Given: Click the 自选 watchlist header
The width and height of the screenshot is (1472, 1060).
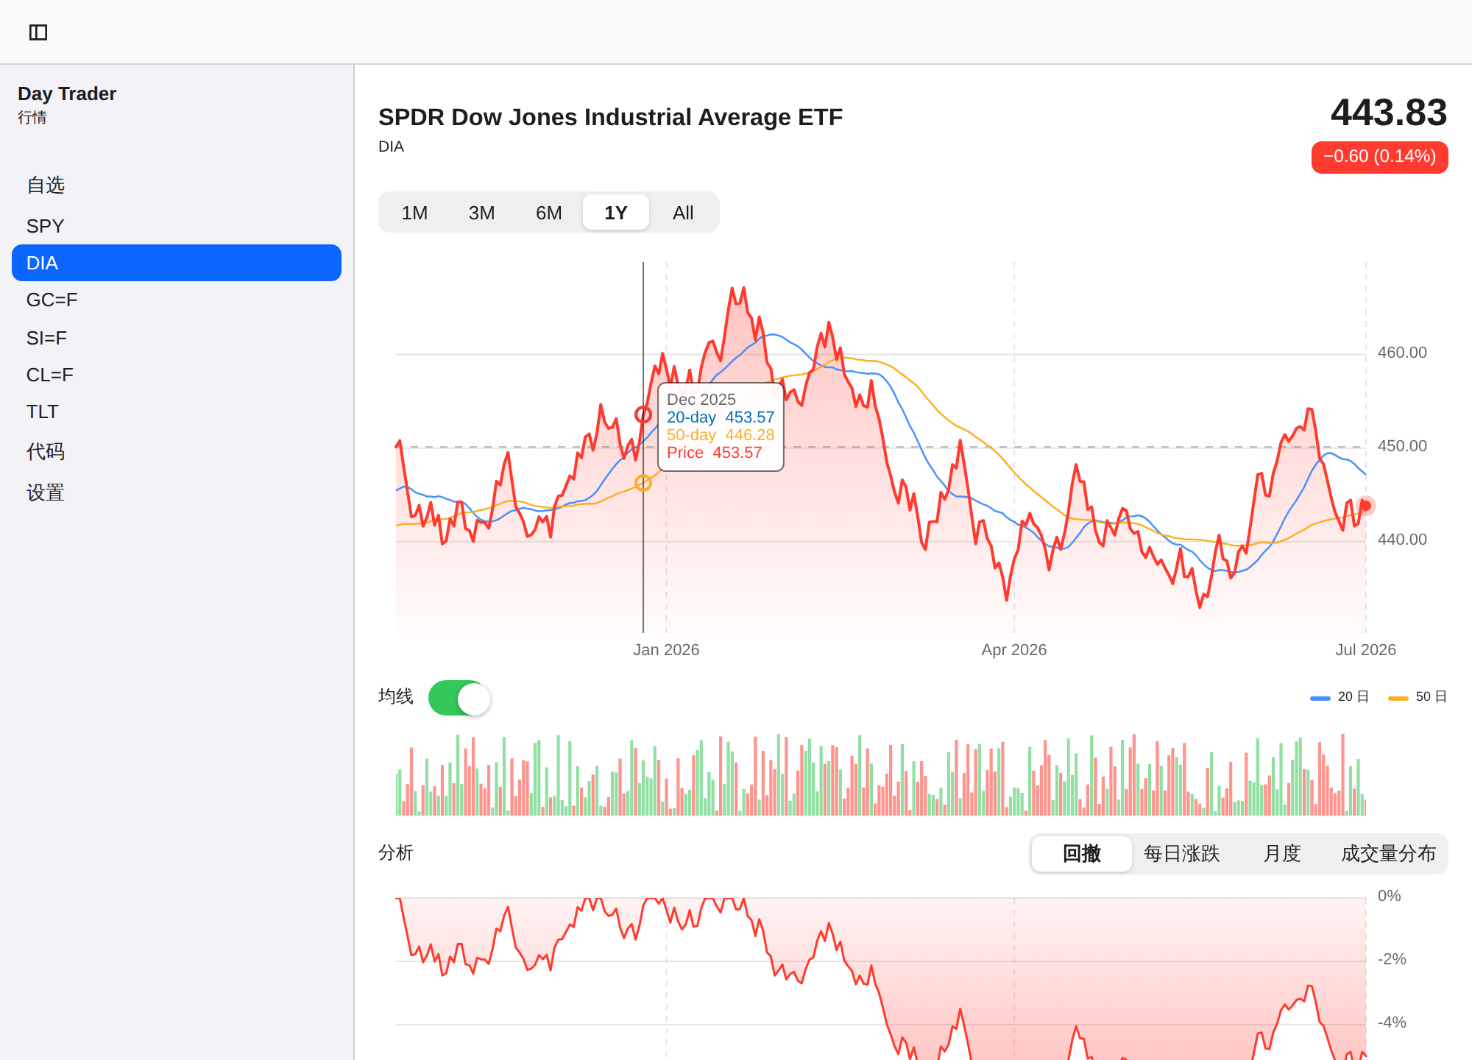Looking at the screenshot, I should point(46,185).
